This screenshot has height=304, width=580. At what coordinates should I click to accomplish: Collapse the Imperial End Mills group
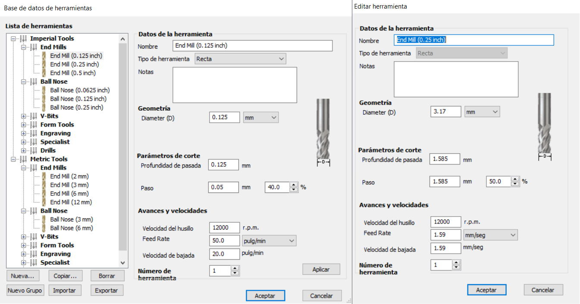pos(24,47)
